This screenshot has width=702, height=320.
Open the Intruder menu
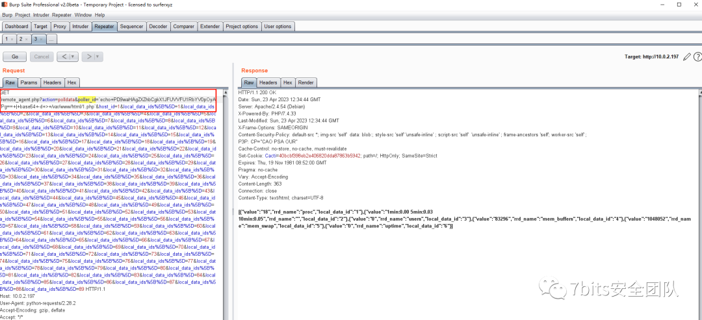(x=41, y=15)
